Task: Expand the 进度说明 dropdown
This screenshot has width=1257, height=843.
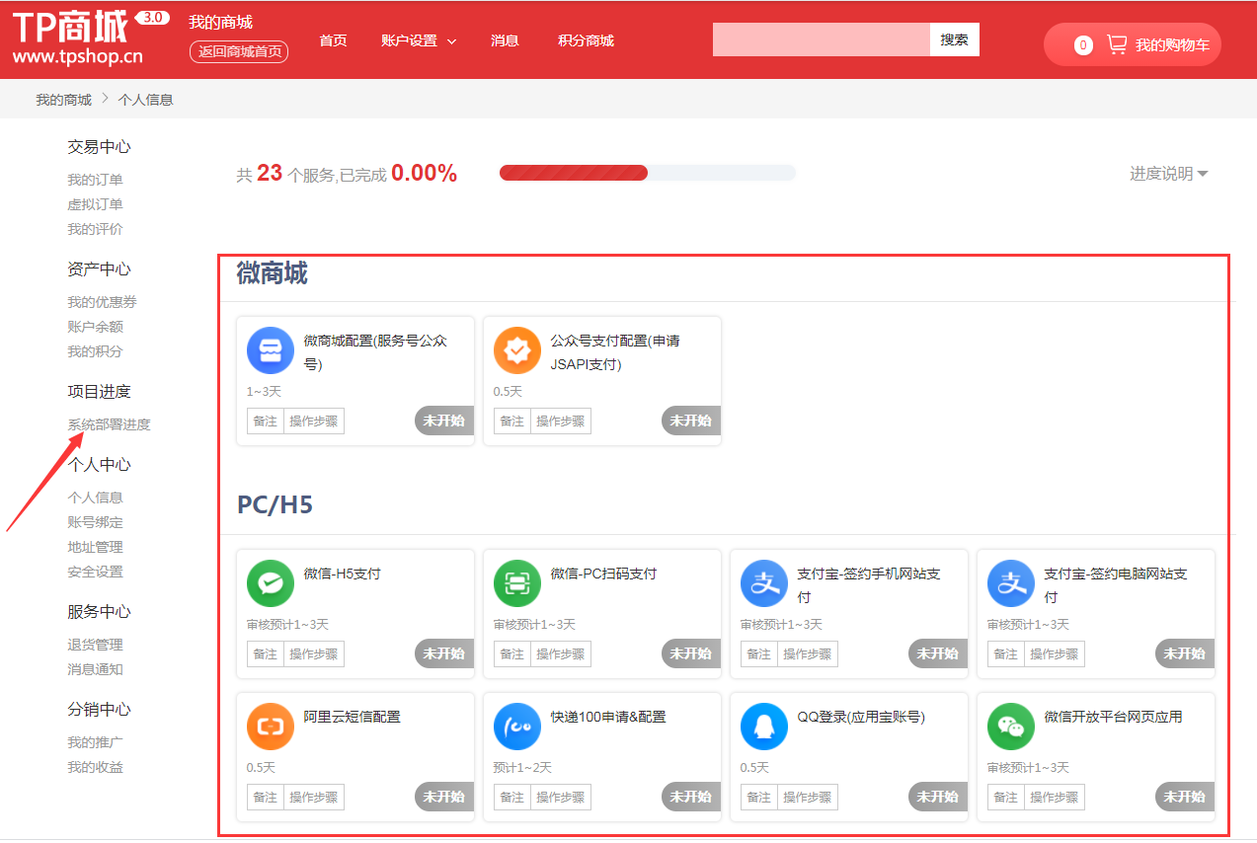Action: click(1169, 174)
